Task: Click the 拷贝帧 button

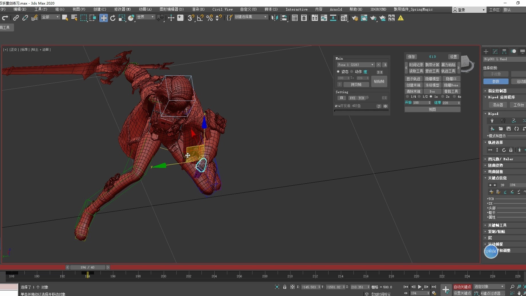Action: [356, 85]
